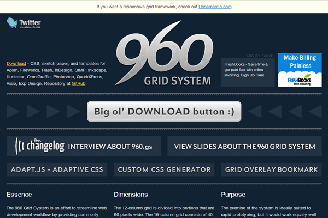
Task: Click the Make Billing Painless ad image
Action: pyautogui.click(x=300, y=70)
